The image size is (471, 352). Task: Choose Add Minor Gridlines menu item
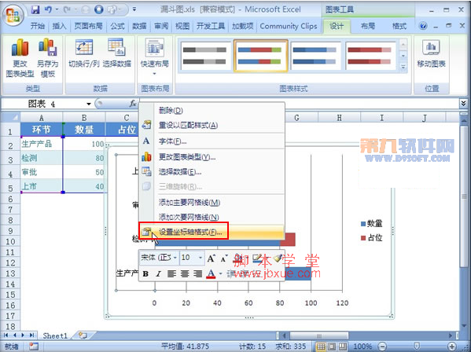(x=212, y=217)
